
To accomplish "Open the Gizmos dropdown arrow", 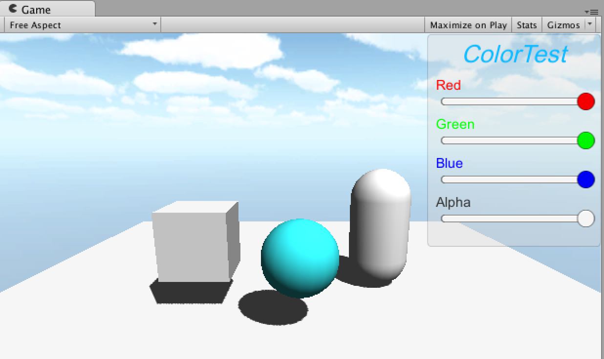I will click(590, 24).
